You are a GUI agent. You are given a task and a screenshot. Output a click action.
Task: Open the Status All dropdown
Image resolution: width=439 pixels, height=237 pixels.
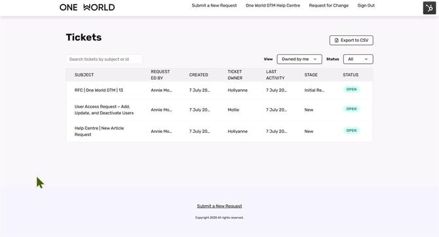[358, 59]
